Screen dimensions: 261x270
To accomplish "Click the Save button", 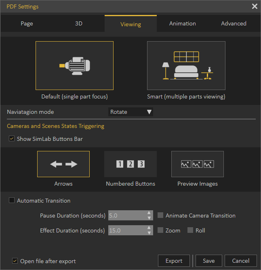I will click(x=209, y=261).
